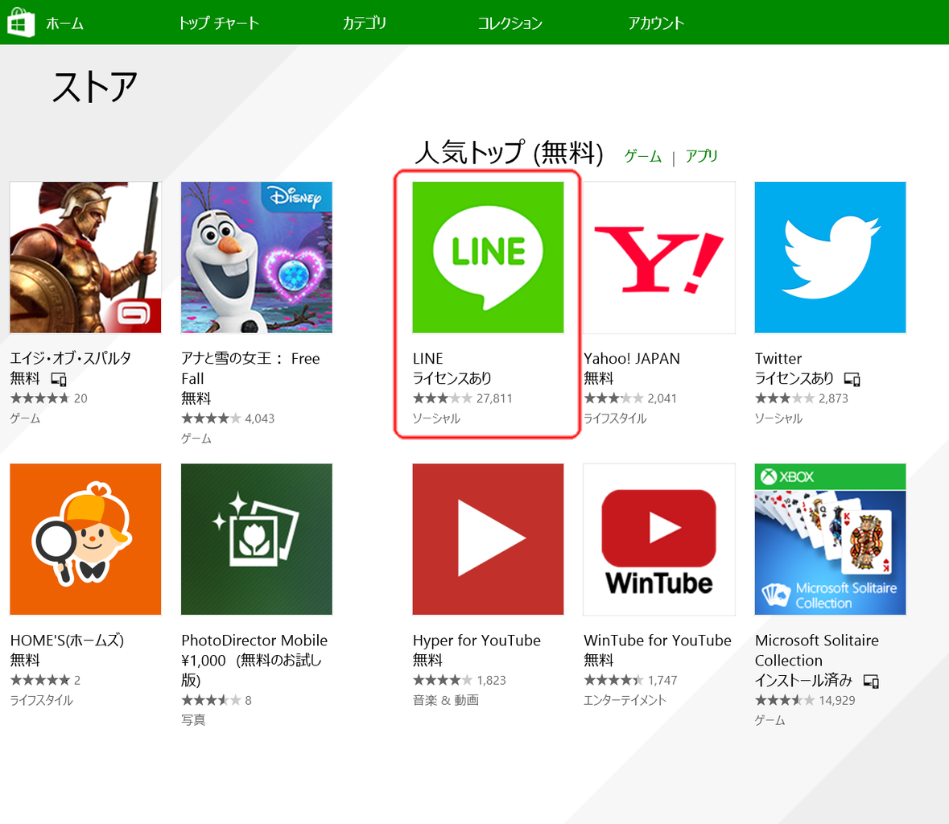Open the コレクション menu
This screenshot has width=949, height=824.
click(510, 23)
